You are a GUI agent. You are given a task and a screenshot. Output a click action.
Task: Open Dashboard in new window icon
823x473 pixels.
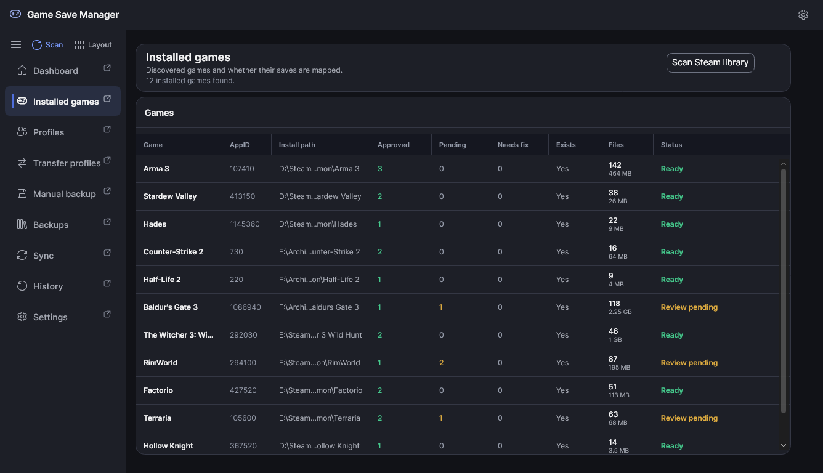pos(107,68)
